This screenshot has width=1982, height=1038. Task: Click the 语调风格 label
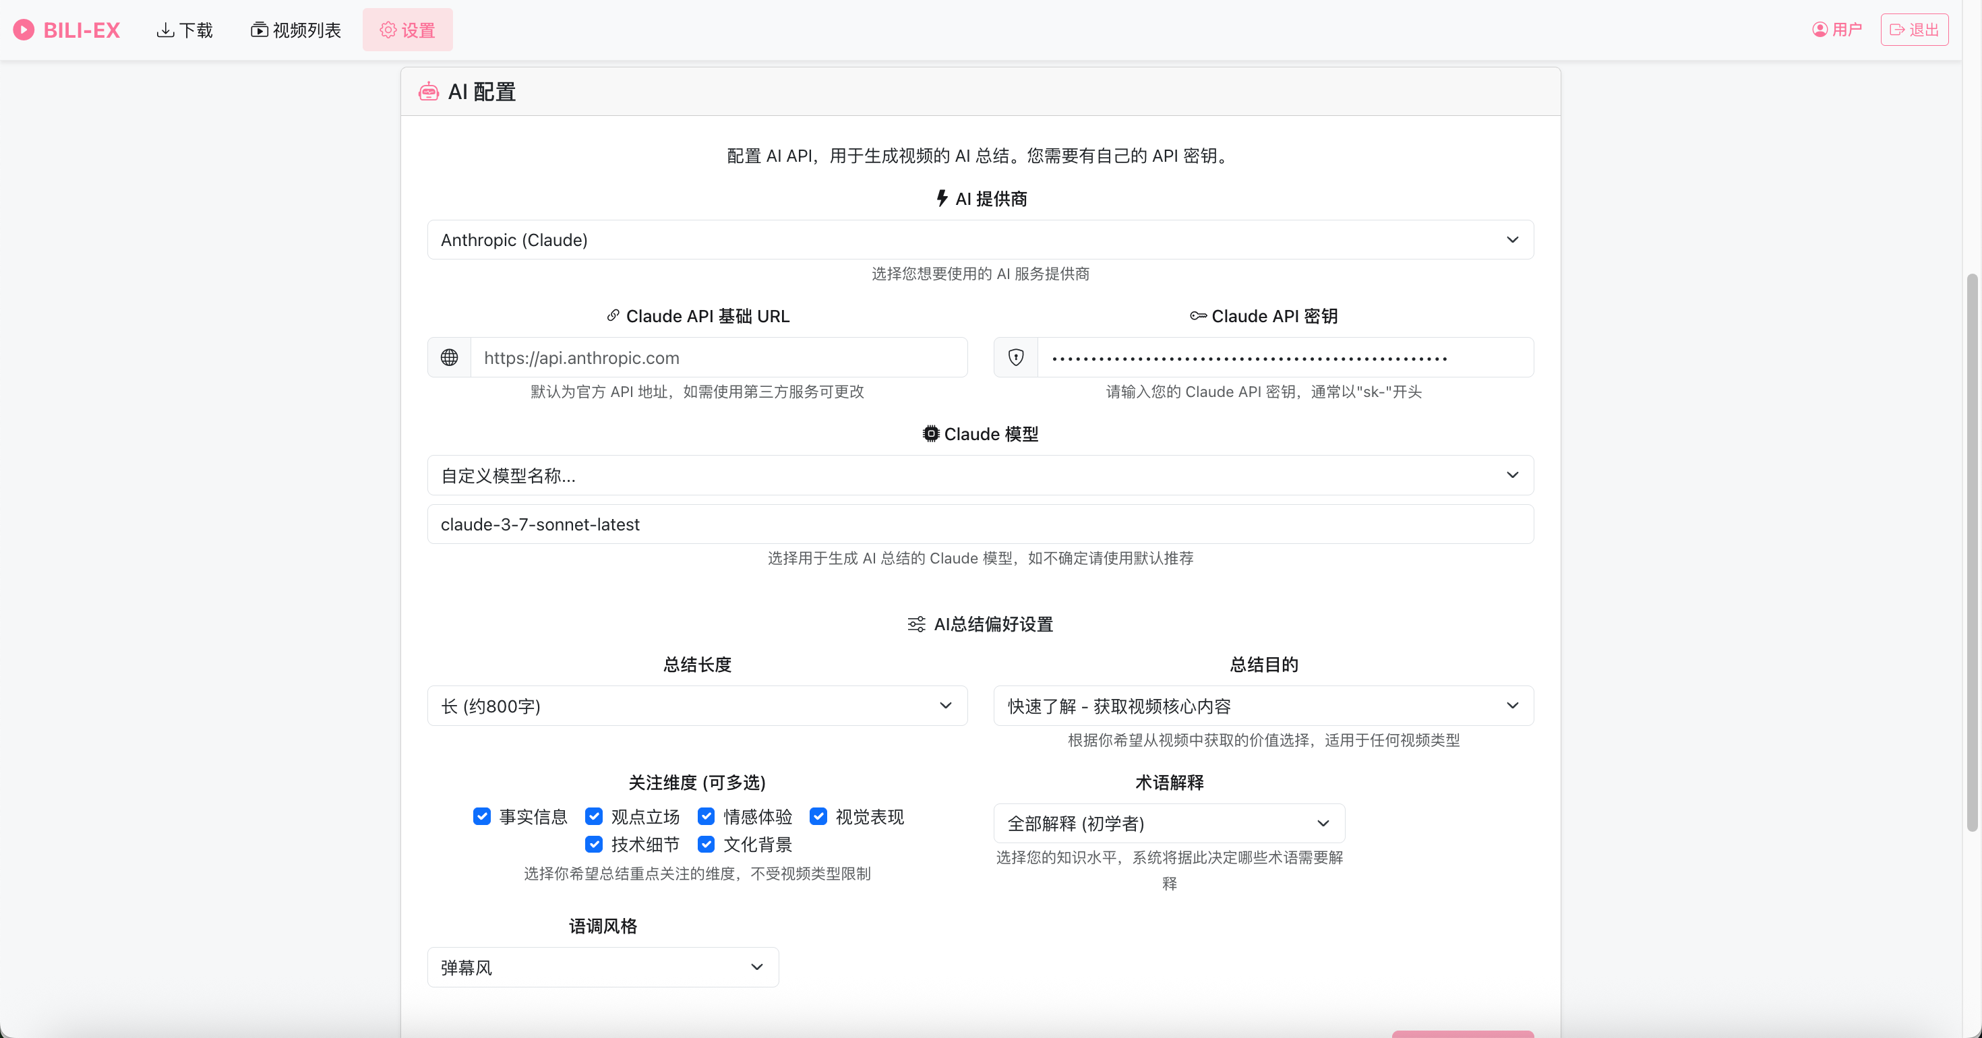[x=603, y=926]
